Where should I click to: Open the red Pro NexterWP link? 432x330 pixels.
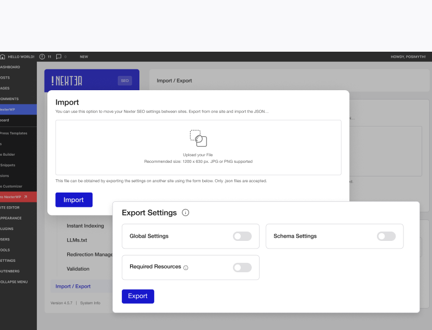(18, 197)
